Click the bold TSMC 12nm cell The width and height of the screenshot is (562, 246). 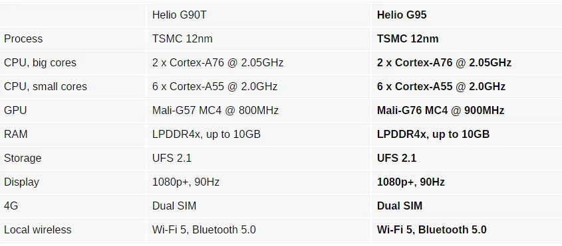click(408, 38)
